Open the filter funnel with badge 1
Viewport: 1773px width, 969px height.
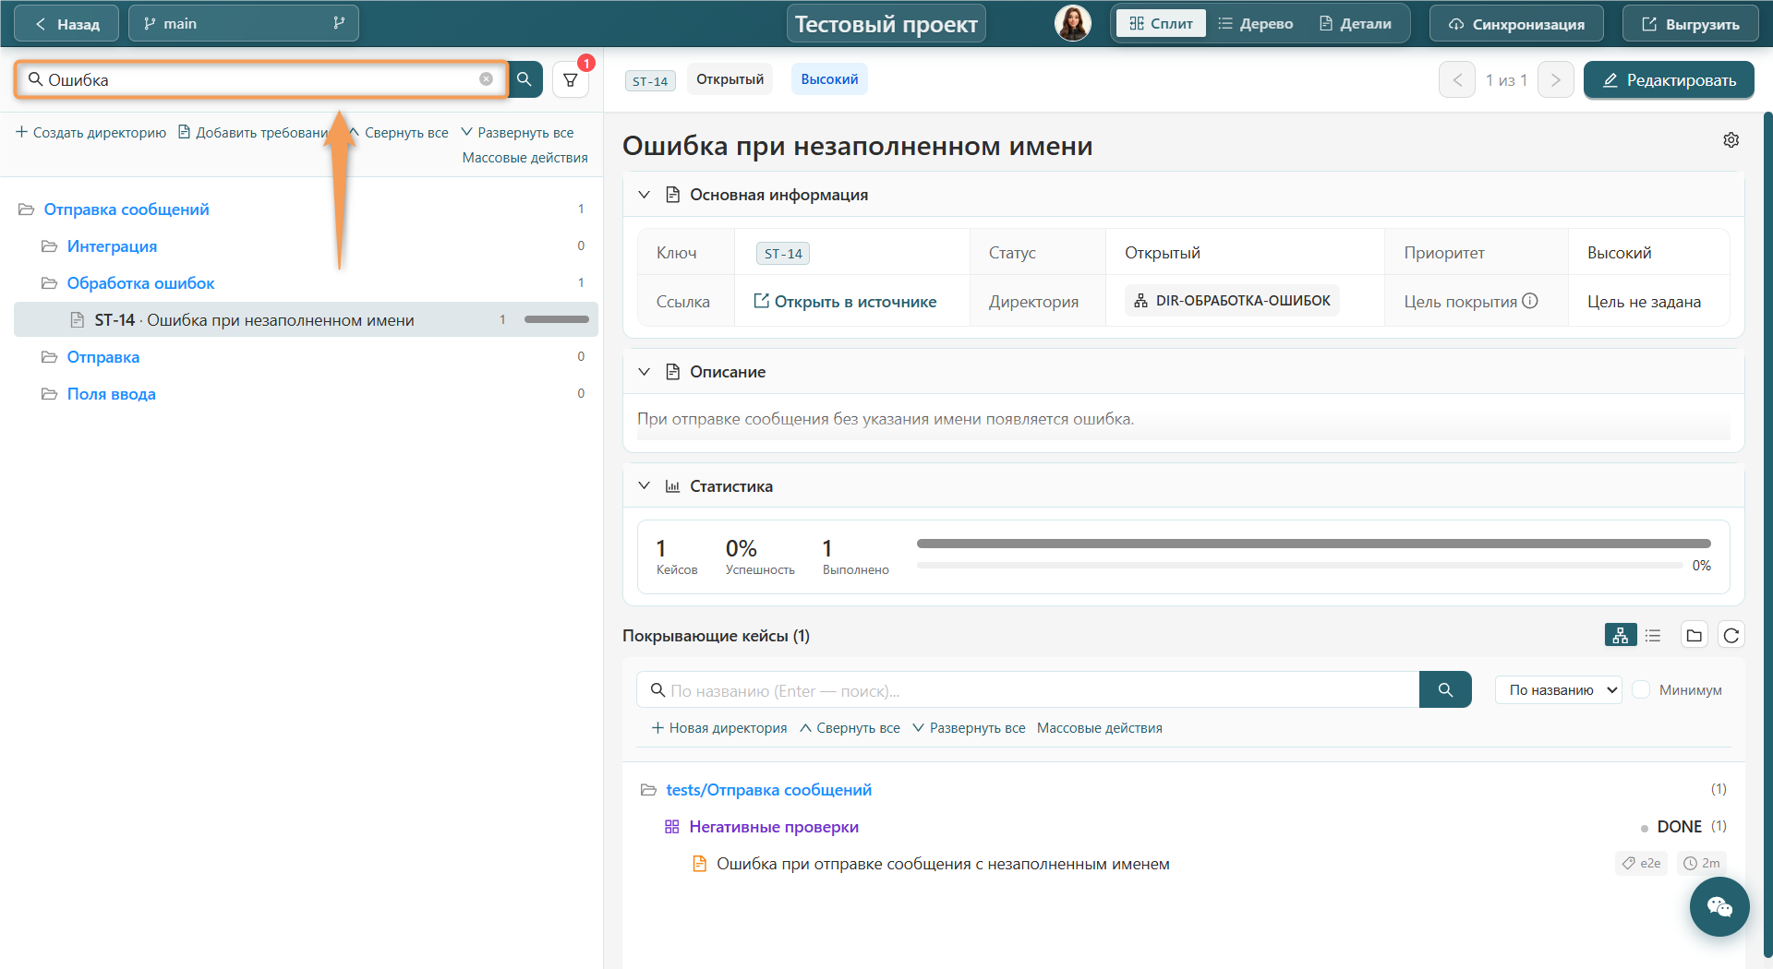(x=571, y=80)
